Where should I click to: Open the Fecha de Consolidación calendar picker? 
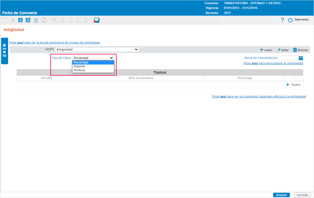[x=301, y=58]
